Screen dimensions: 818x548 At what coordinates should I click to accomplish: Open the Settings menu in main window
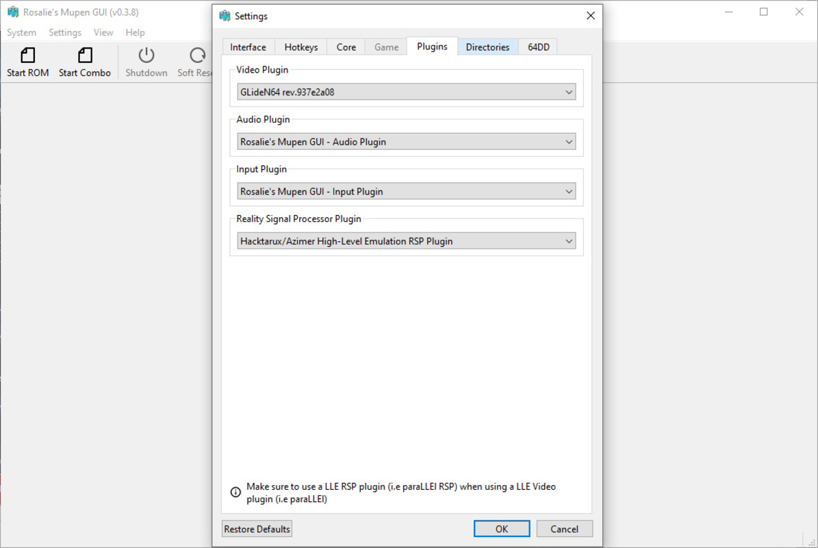[x=65, y=32]
